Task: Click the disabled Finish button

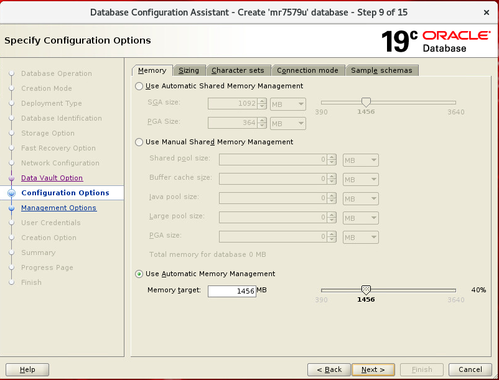Action: click(422, 369)
